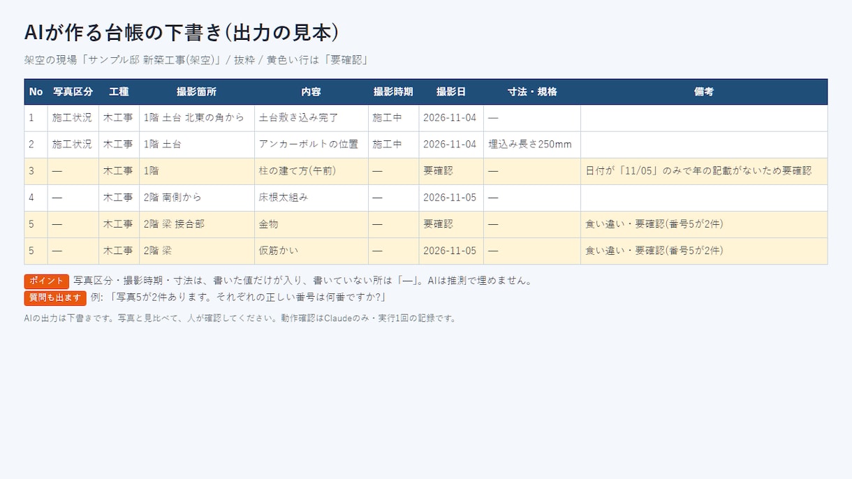Click the No column header
Screen dimensions: 852x479
[x=36, y=91]
